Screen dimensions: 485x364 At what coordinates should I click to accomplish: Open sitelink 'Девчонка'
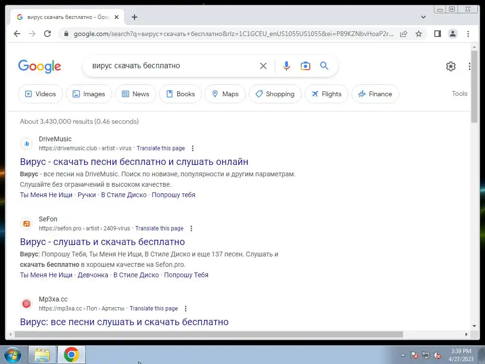click(x=93, y=275)
